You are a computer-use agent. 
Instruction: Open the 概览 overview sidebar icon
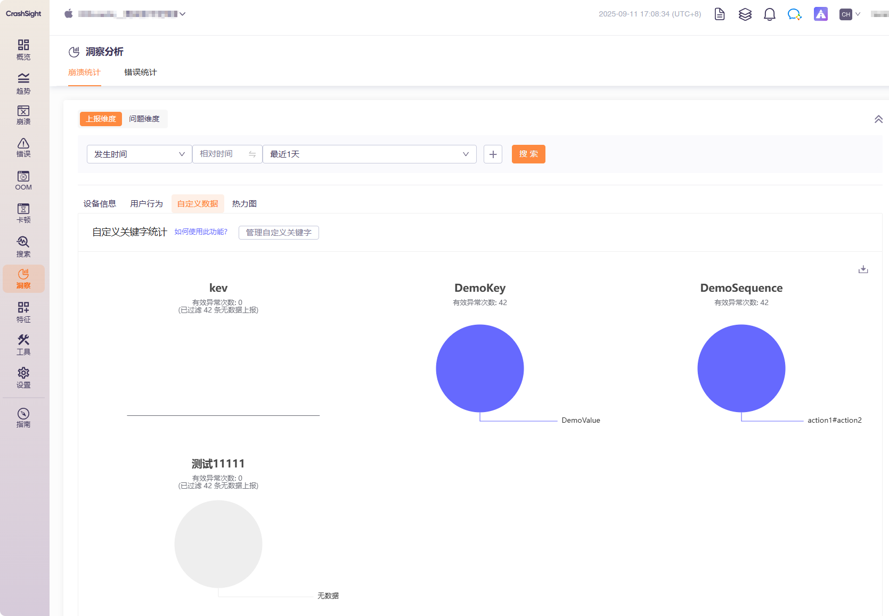click(x=23, y=50)
